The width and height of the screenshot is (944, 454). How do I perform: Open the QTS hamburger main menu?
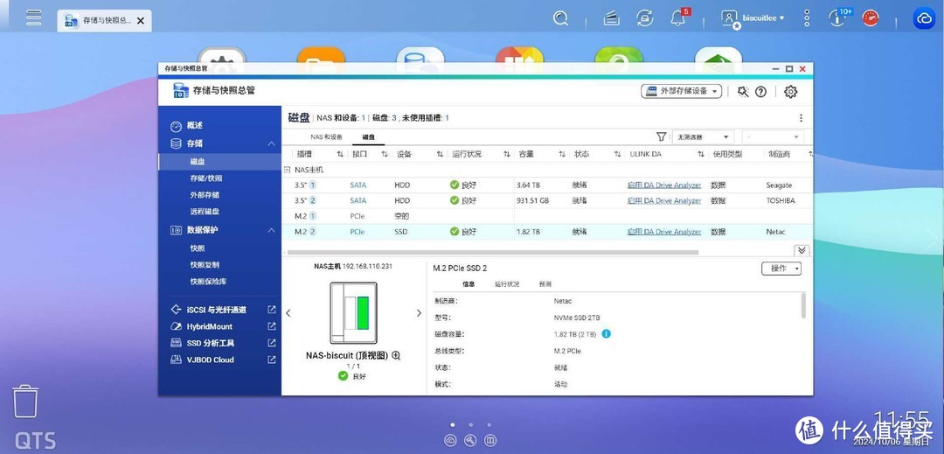point(34,17)
